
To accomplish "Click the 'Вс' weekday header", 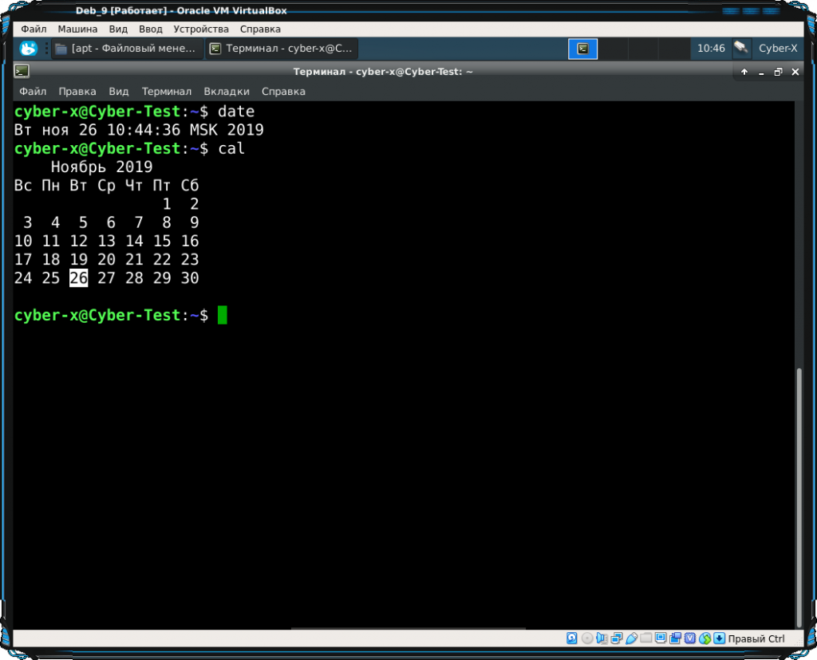I will 23,185.
